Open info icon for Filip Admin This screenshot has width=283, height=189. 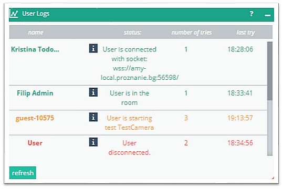click(93, 92)
